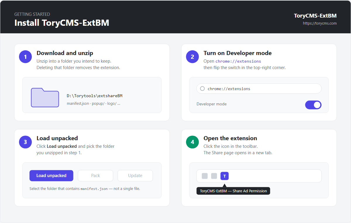
Task: Click the chrome://extensions address field
Action: coord(259,89)
